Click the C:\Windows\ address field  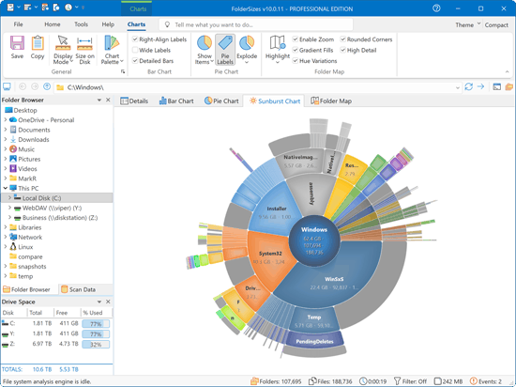point(257,87)
